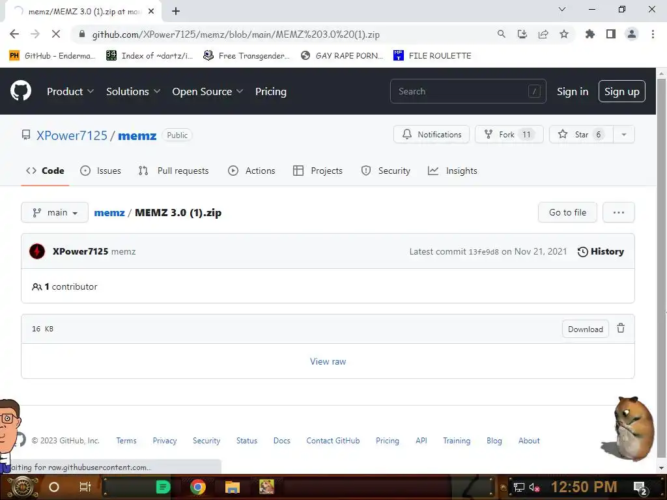Open the green notes app in taskbar

pyautogui.click(x=163, y=487)
